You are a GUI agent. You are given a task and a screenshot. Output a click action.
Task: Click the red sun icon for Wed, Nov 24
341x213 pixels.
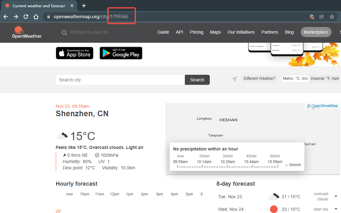(274, 209)
